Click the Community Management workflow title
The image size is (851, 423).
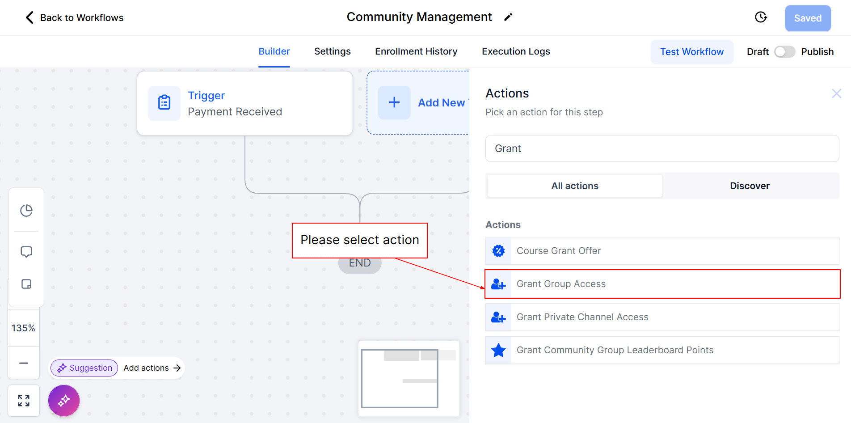[x=419, y=17]
